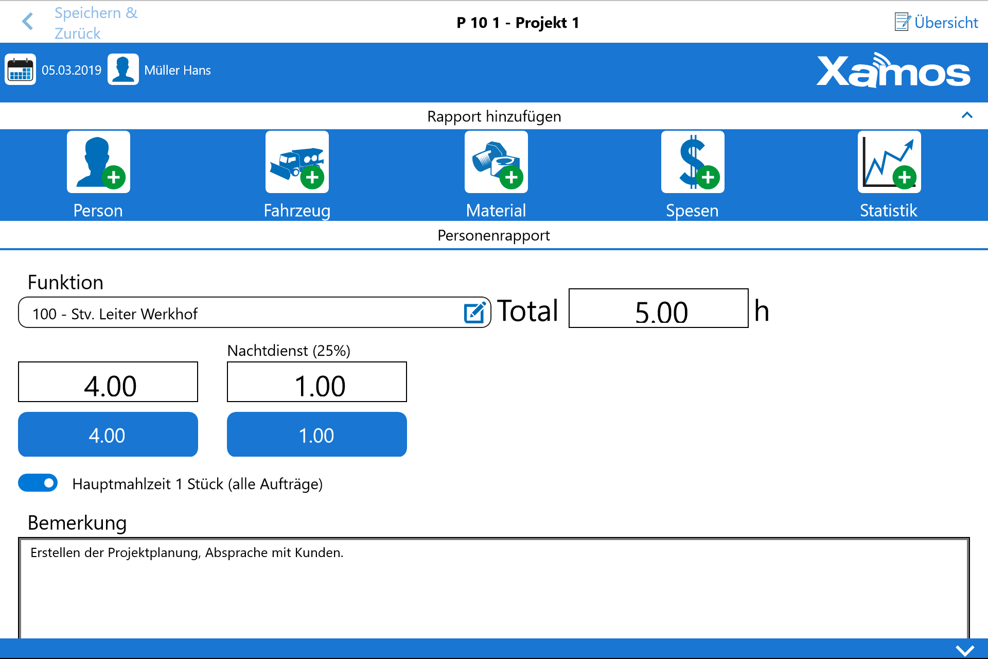The image size is (988, 659).
Task: Expand the bottom bar chevron
Action: 964,650
